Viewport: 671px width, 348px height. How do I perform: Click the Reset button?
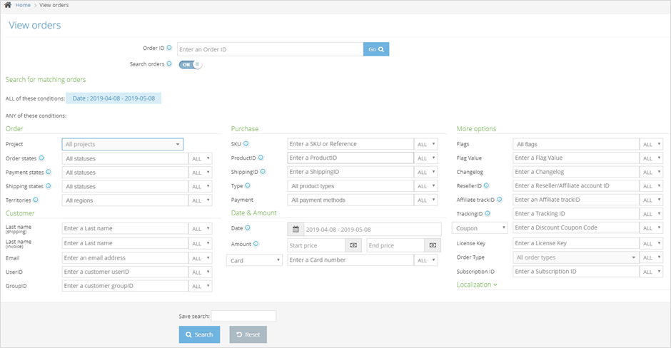tap(248, 334)
